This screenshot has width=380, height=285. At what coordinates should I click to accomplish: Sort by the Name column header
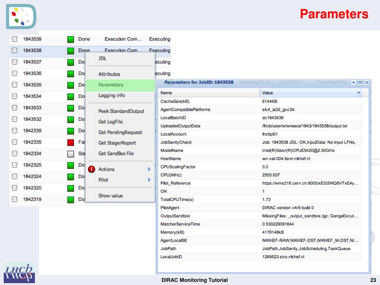tap(209, 93)
